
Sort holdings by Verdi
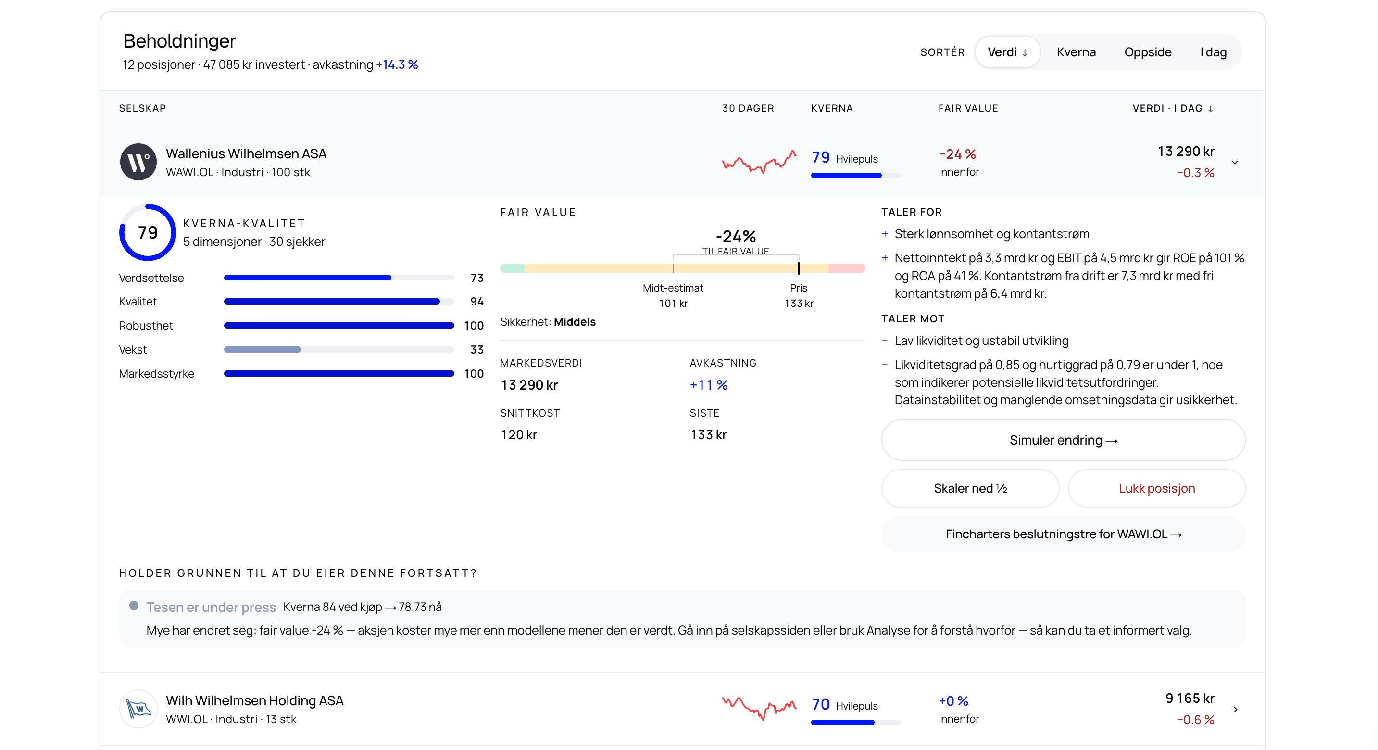point(1007,52)
